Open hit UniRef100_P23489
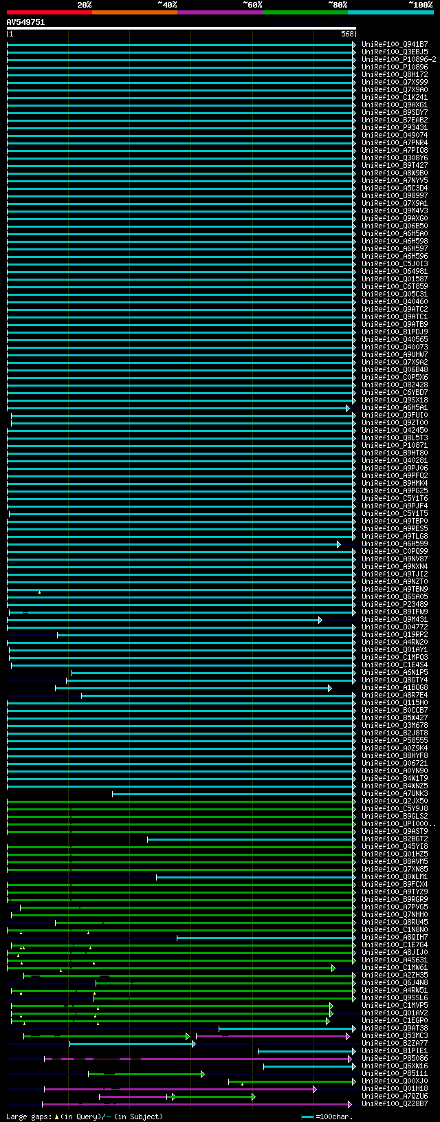The width and height of the screenshot is (440, 1122). point(395,604)
